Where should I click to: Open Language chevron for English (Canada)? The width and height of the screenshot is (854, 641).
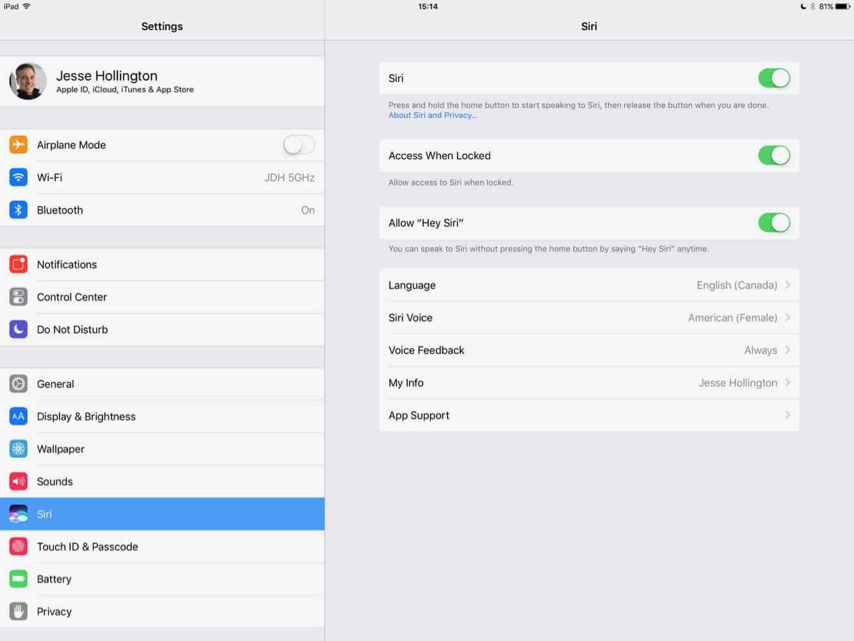pyautogui.click(x=787, y=285)
